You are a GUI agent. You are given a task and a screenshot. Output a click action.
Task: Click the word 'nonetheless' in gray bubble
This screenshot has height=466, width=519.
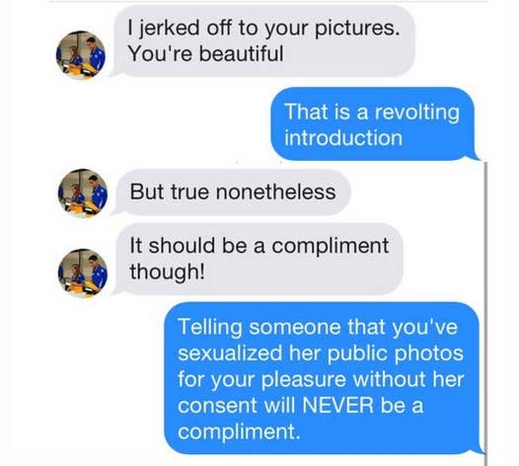275,193
